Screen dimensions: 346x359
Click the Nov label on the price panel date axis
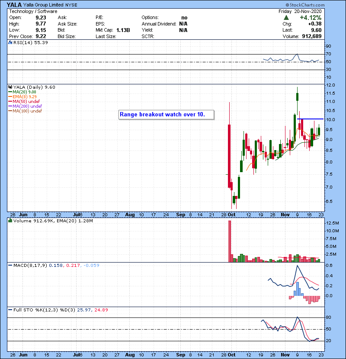285,215
